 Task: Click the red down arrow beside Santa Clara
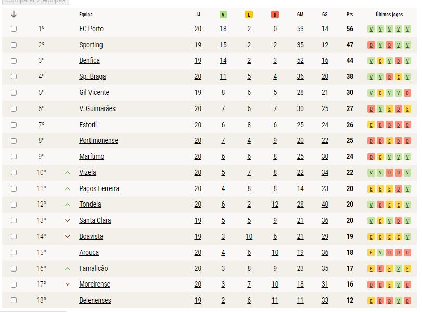(68, 221)
